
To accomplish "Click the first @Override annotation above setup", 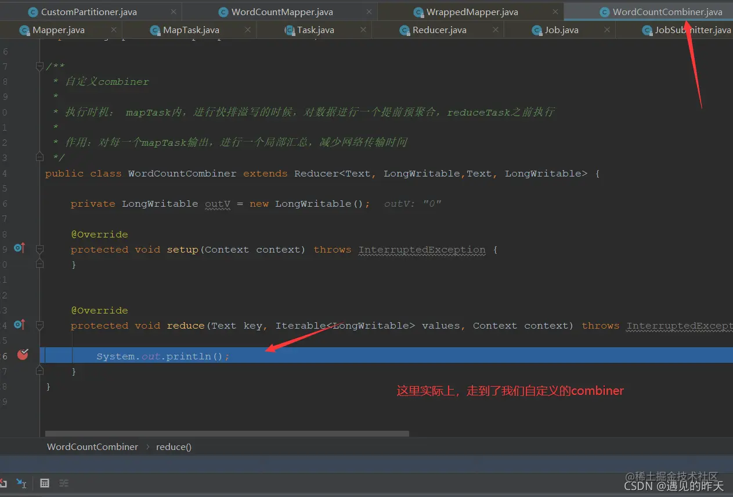I will (99, 235).
